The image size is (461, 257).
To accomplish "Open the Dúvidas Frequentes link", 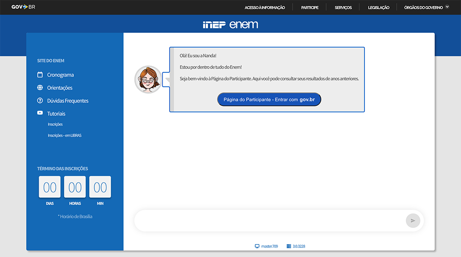I will pyautogui.click(x=67, y=101).
